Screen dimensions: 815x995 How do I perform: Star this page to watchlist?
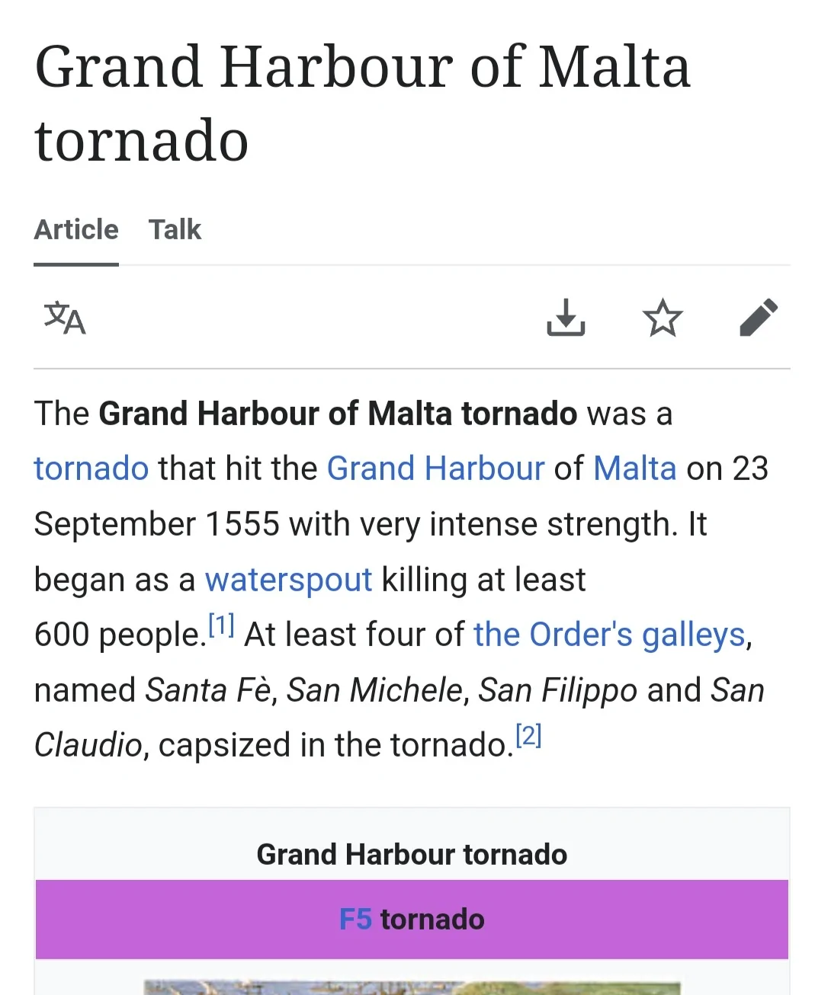662,318
